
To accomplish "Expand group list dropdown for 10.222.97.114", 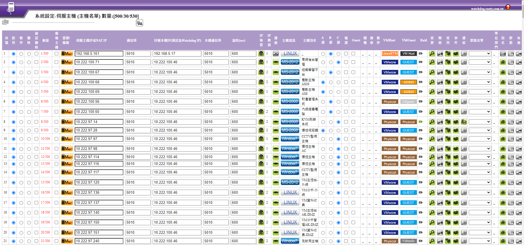I will [x=480, y=157].
